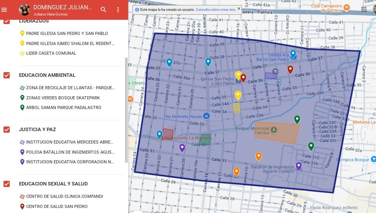
Task: Click the EDUCACION AMBIENTAL layer heading
Action: tap(47, 75)
